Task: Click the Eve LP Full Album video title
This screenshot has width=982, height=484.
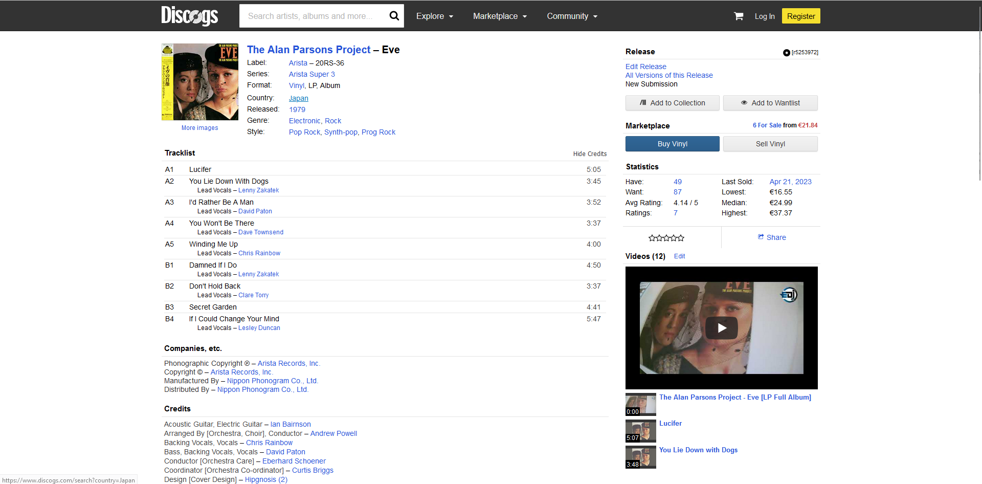Action: tap(735, 398)
